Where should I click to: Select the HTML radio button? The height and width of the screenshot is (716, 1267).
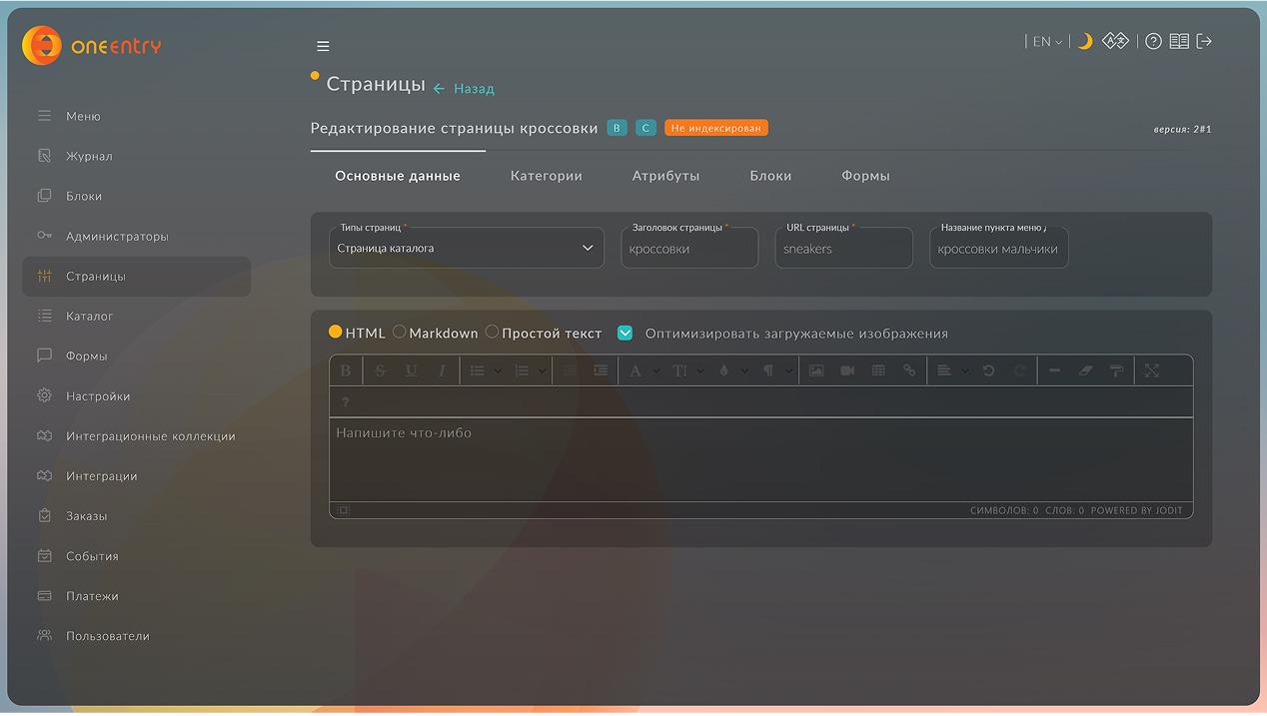(336, 332)
